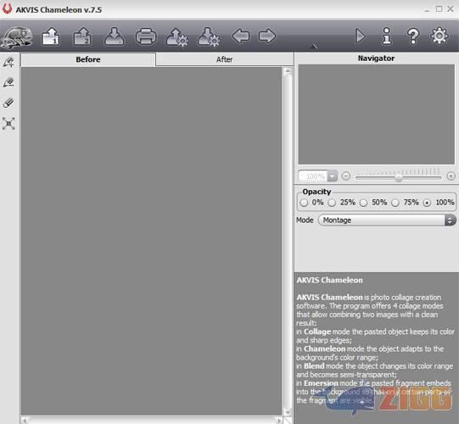Click the bold word Collage in the description
Image resolution: width=459 pixels, height=424 pixels.
pyautogui.click(x=317, y=332)
